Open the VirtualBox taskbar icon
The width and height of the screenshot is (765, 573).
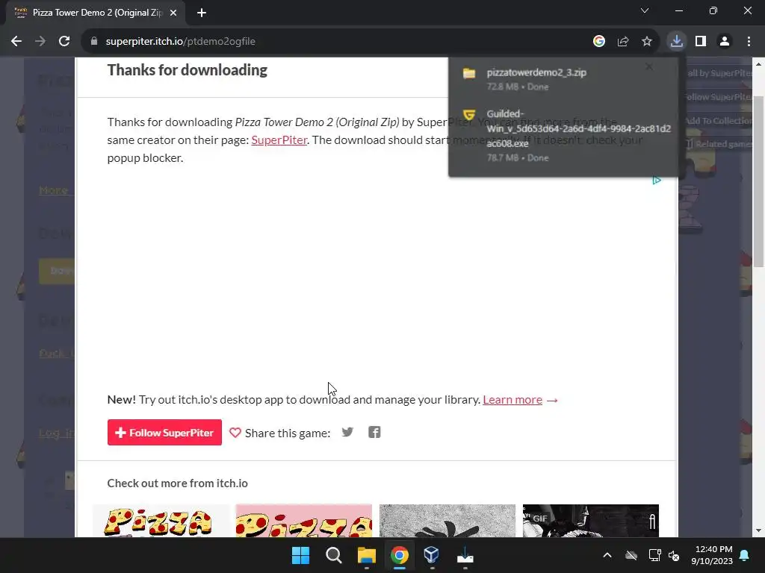point(432,555)
